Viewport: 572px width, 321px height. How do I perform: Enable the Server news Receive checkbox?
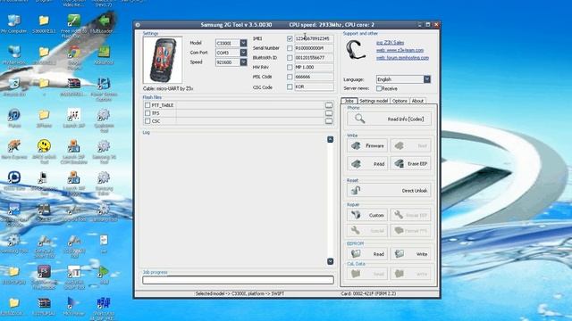click(x=379, y=88)
